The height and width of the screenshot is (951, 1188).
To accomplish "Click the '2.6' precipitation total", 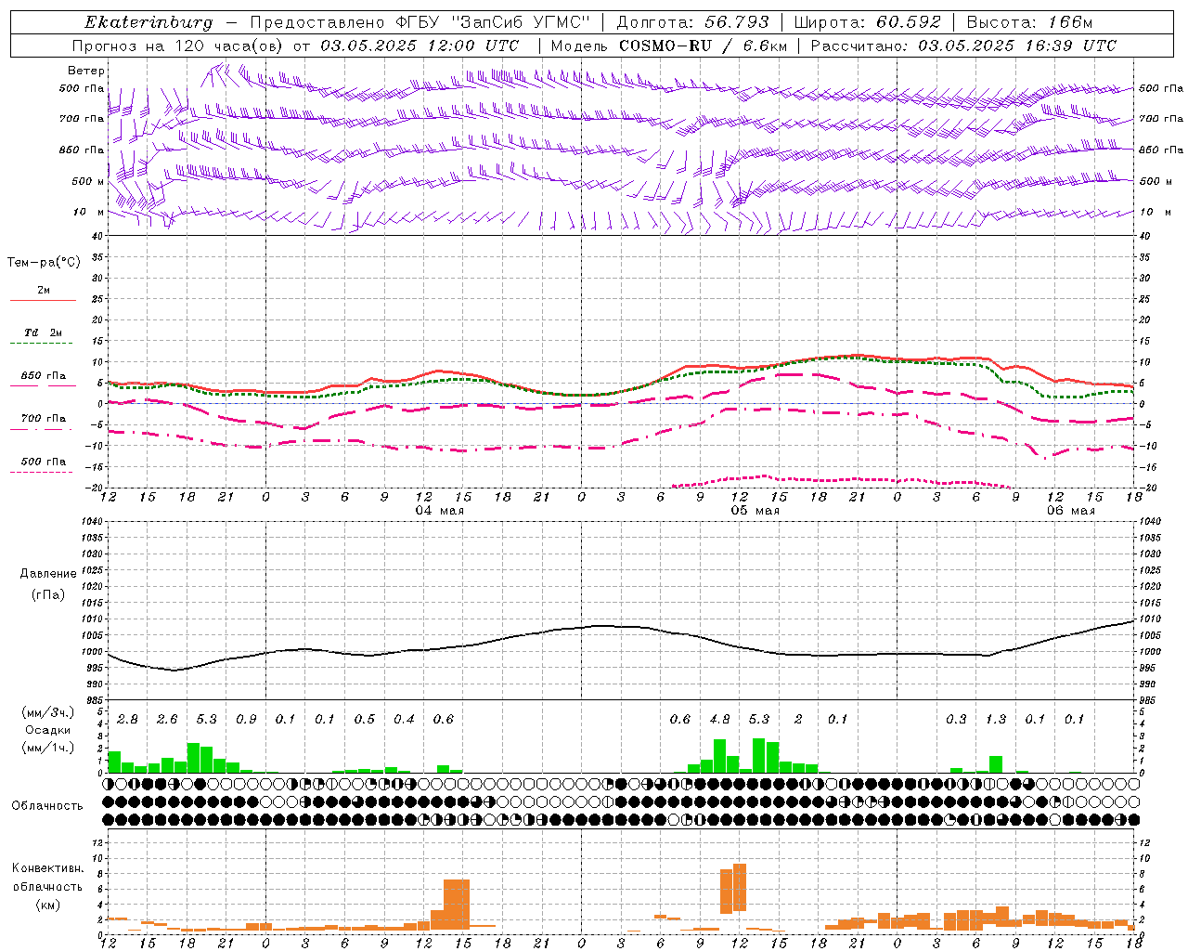I will [x=167, y=720].
